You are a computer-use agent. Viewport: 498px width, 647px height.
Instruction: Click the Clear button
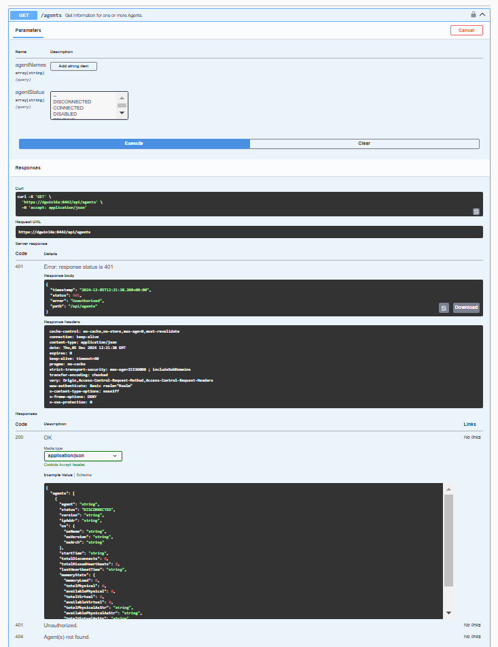364,144
